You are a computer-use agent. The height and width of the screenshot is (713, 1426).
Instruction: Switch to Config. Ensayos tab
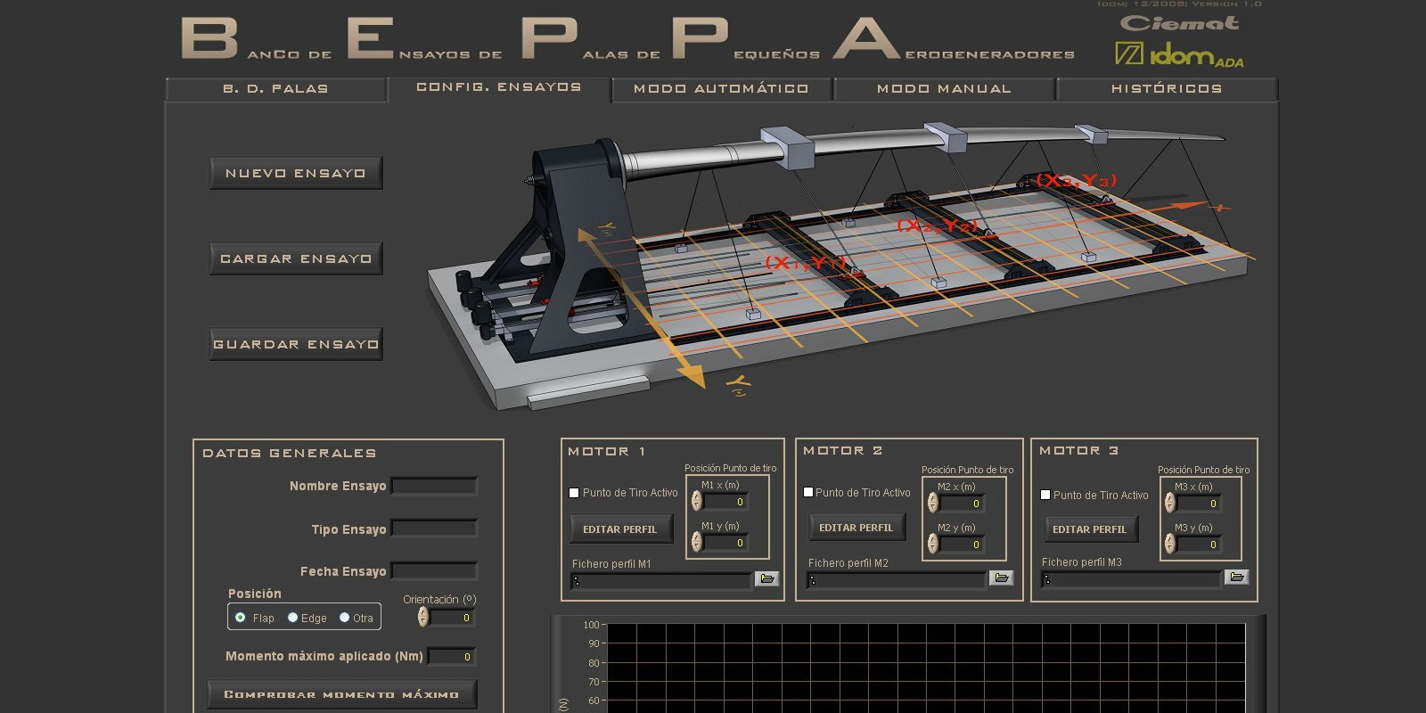click(x=499, y=87)
